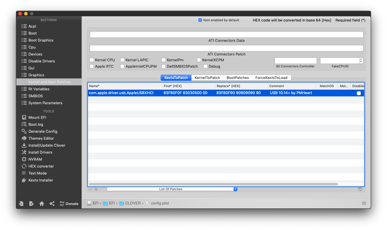Click the import config icon in bottom bar
This screenshot has height=230, width=387.
21,204
